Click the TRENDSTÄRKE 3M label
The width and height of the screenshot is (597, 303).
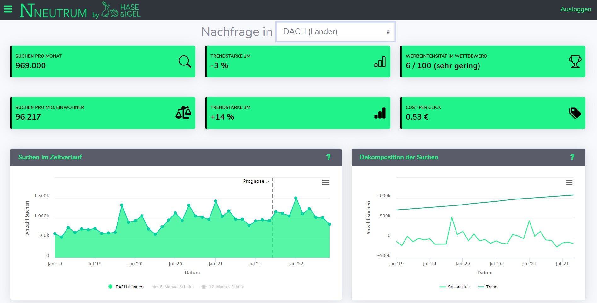coord(230,107)
